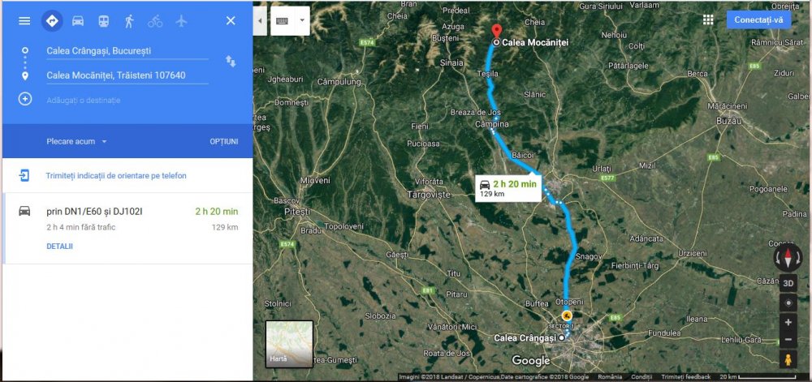Open keyboard input tools dropdown arrow
This screenshot has height=382, width=812.
tap(301, 20)
